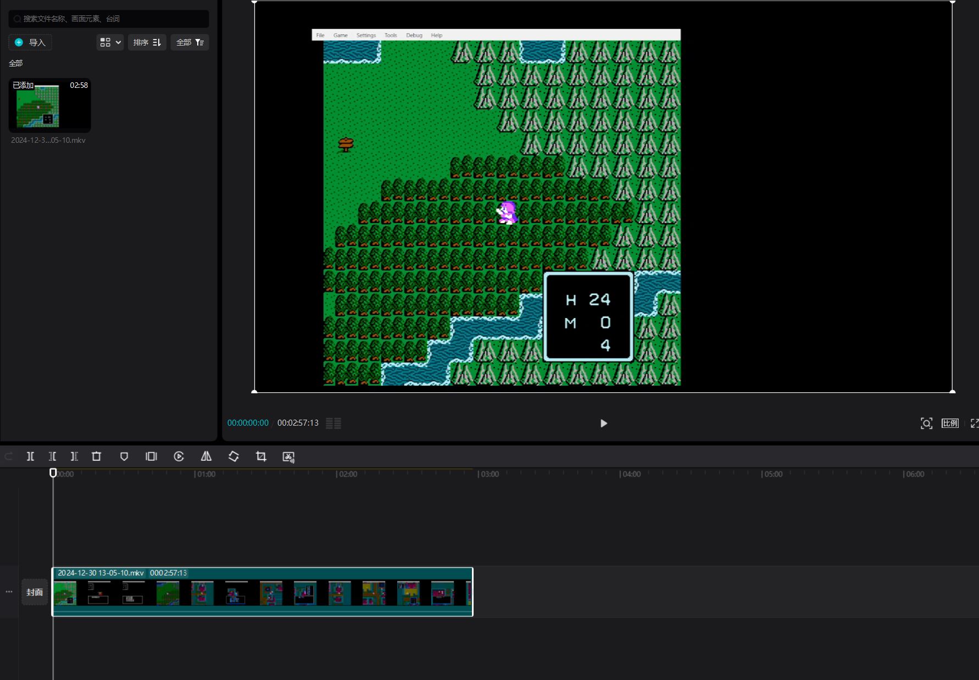Click the clip duration label 00:02:57:13 on track
This screenshot has width=979, height=680.
[x=168, y=573]
